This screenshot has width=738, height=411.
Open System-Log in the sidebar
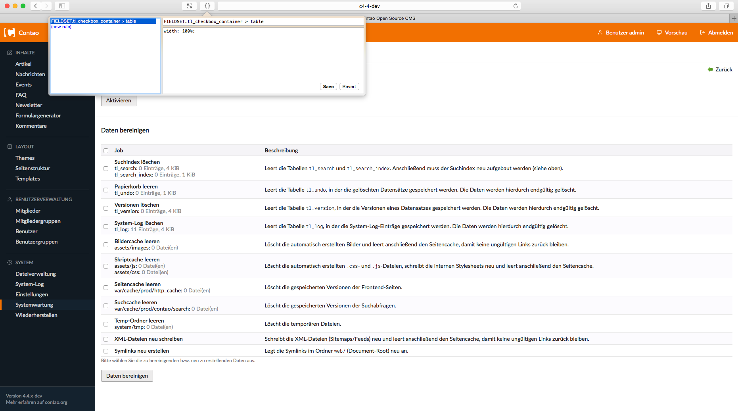(x=30, y=284)
